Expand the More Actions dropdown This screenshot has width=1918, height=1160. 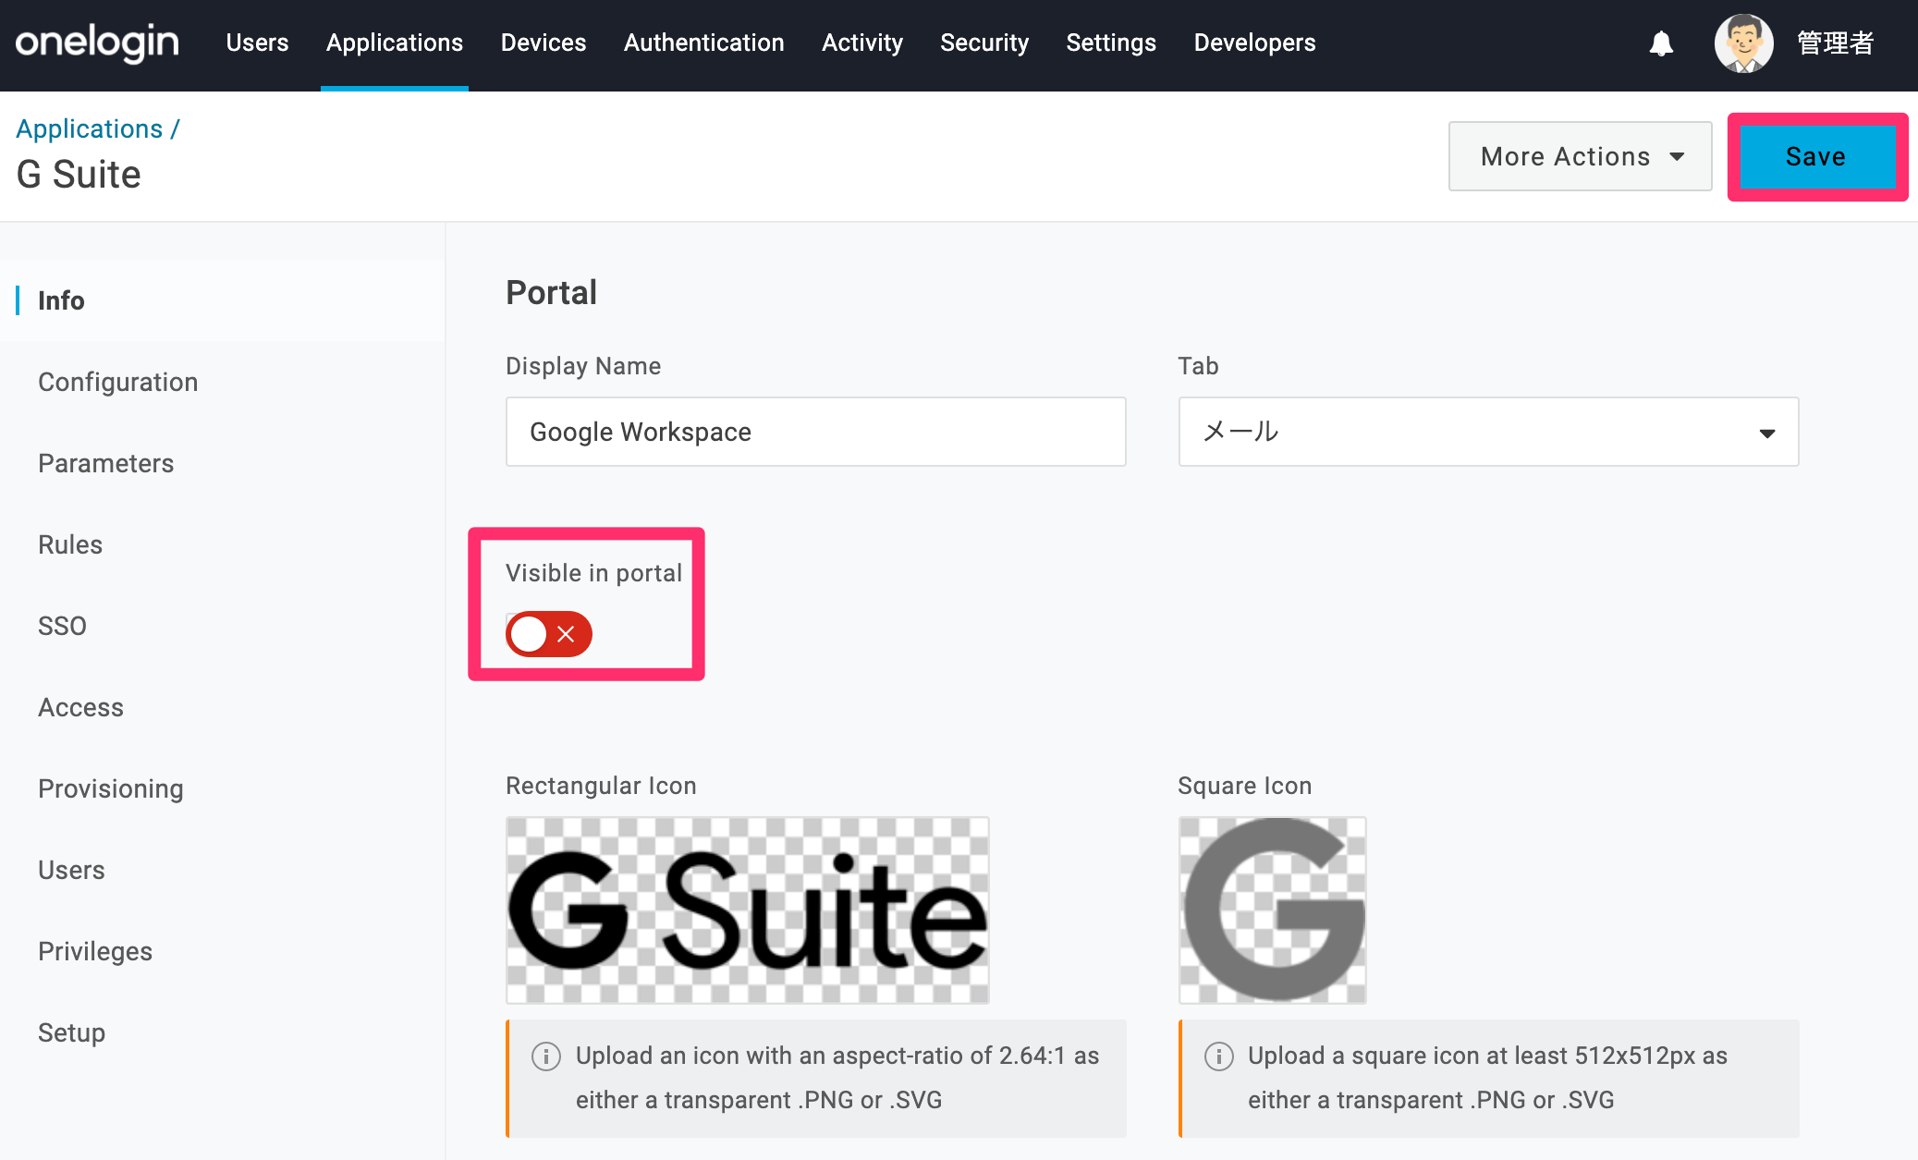pos(1581,156)
